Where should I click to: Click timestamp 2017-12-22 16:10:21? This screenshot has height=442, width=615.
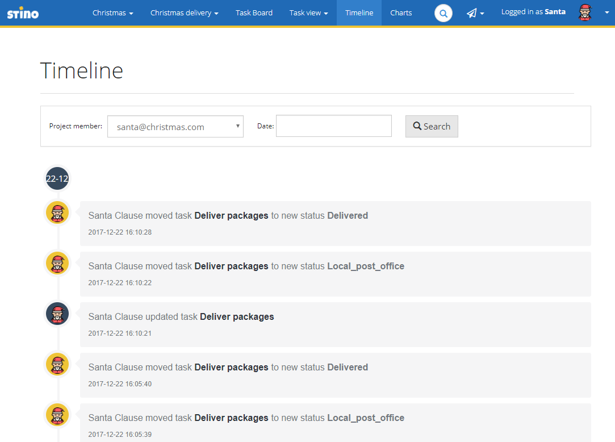coord(120,333)
